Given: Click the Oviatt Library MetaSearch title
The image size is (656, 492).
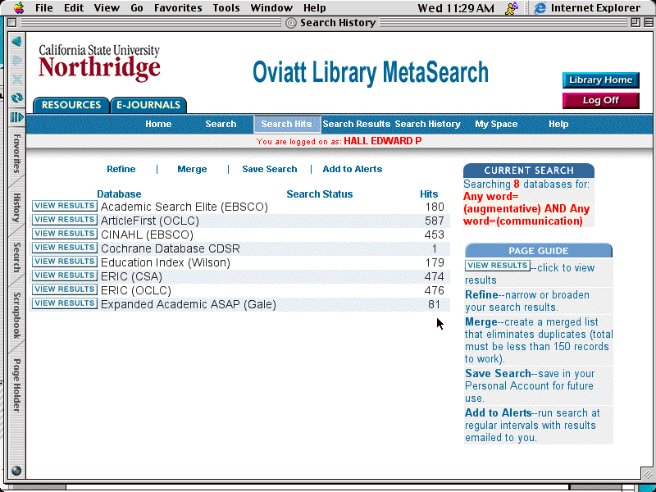Looking at the screenshot, I should (371, 72).
